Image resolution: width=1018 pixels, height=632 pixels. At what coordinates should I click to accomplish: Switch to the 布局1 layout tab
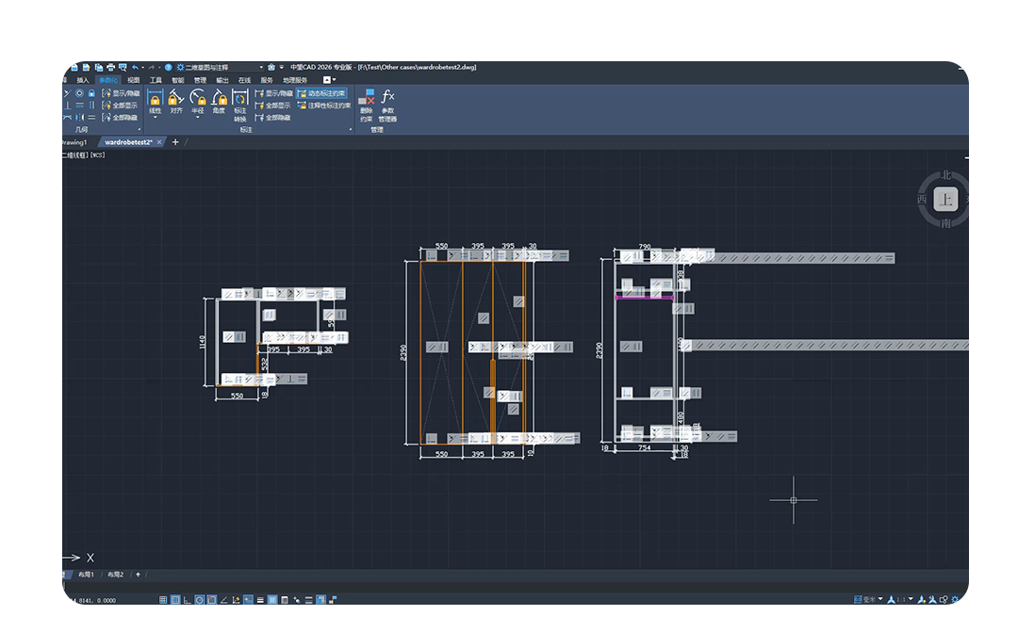86,575
